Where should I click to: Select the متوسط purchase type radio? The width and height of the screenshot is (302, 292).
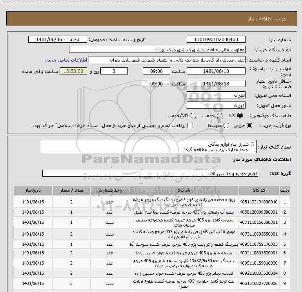point(226,125)
